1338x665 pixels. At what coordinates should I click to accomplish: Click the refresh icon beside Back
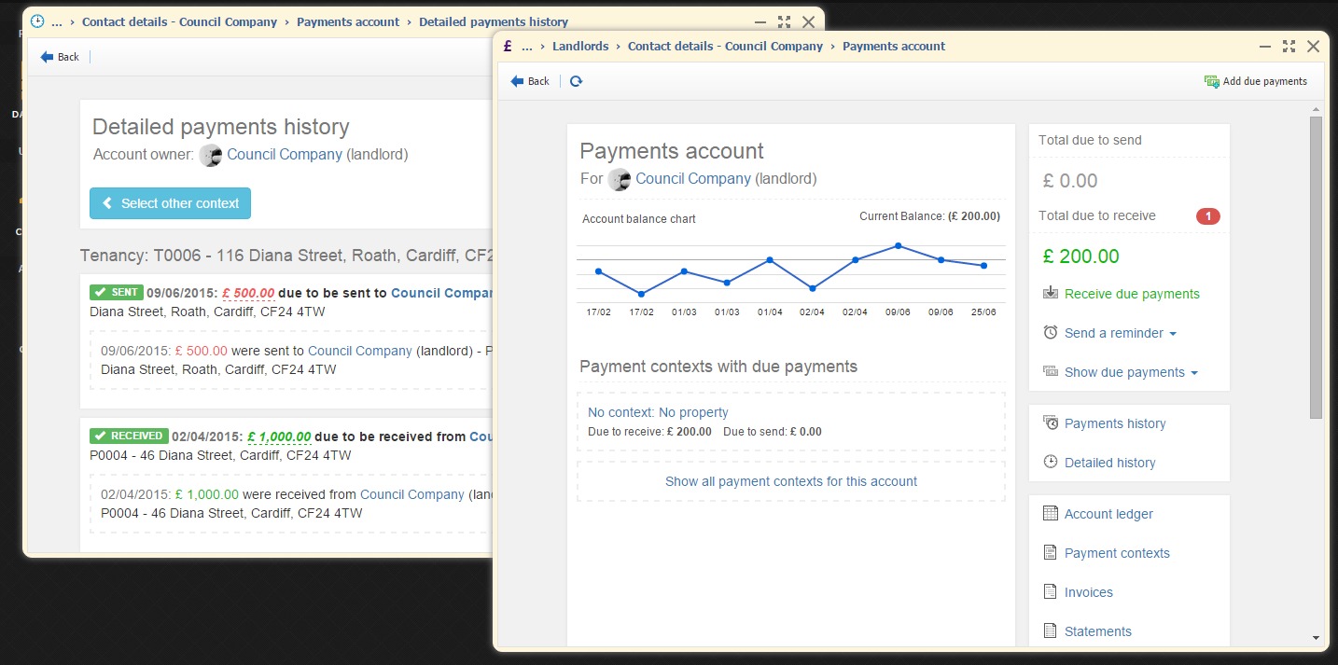pyautogui.click(x=576, y=81)
